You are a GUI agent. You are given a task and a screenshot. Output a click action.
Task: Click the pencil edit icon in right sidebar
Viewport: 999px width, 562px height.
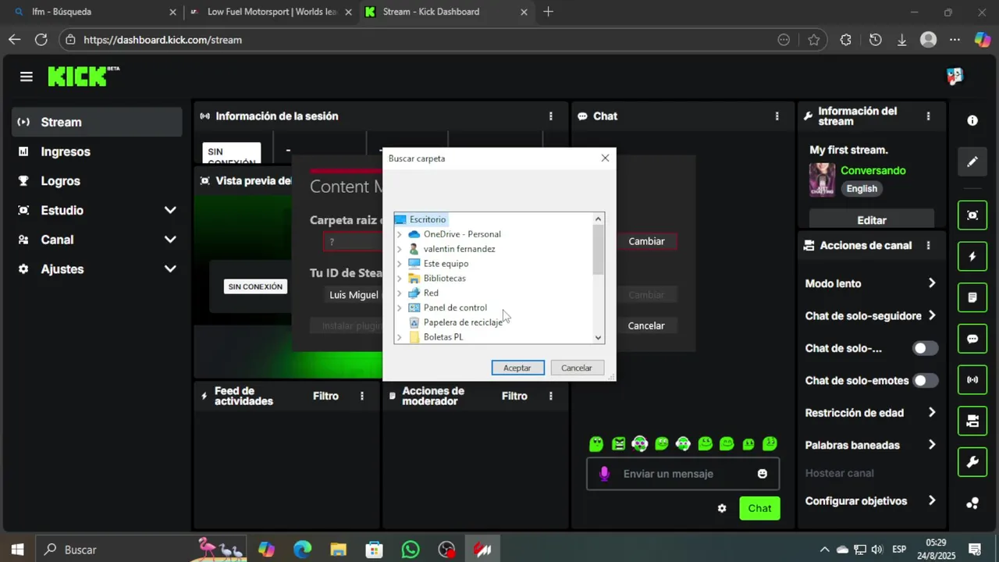tap(972, 162)
